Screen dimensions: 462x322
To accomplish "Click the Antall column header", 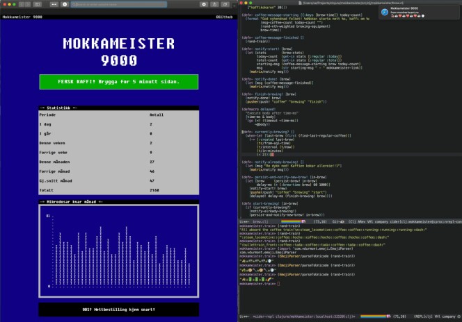I will pyautogui.click(x=157, y=115).
